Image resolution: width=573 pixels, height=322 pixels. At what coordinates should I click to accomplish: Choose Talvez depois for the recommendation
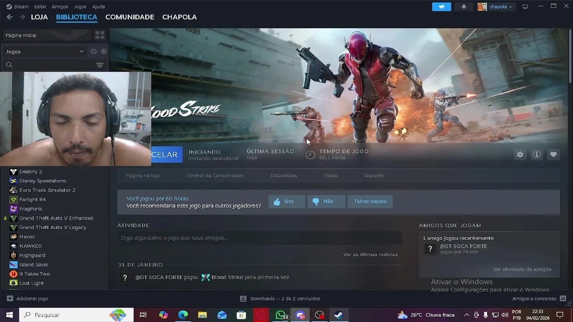tap(370, 201)
